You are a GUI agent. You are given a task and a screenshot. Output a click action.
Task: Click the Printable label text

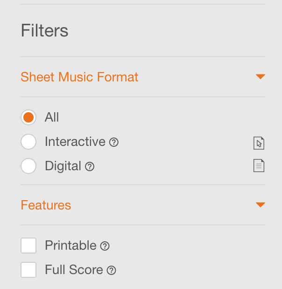[x=70, y=246]
